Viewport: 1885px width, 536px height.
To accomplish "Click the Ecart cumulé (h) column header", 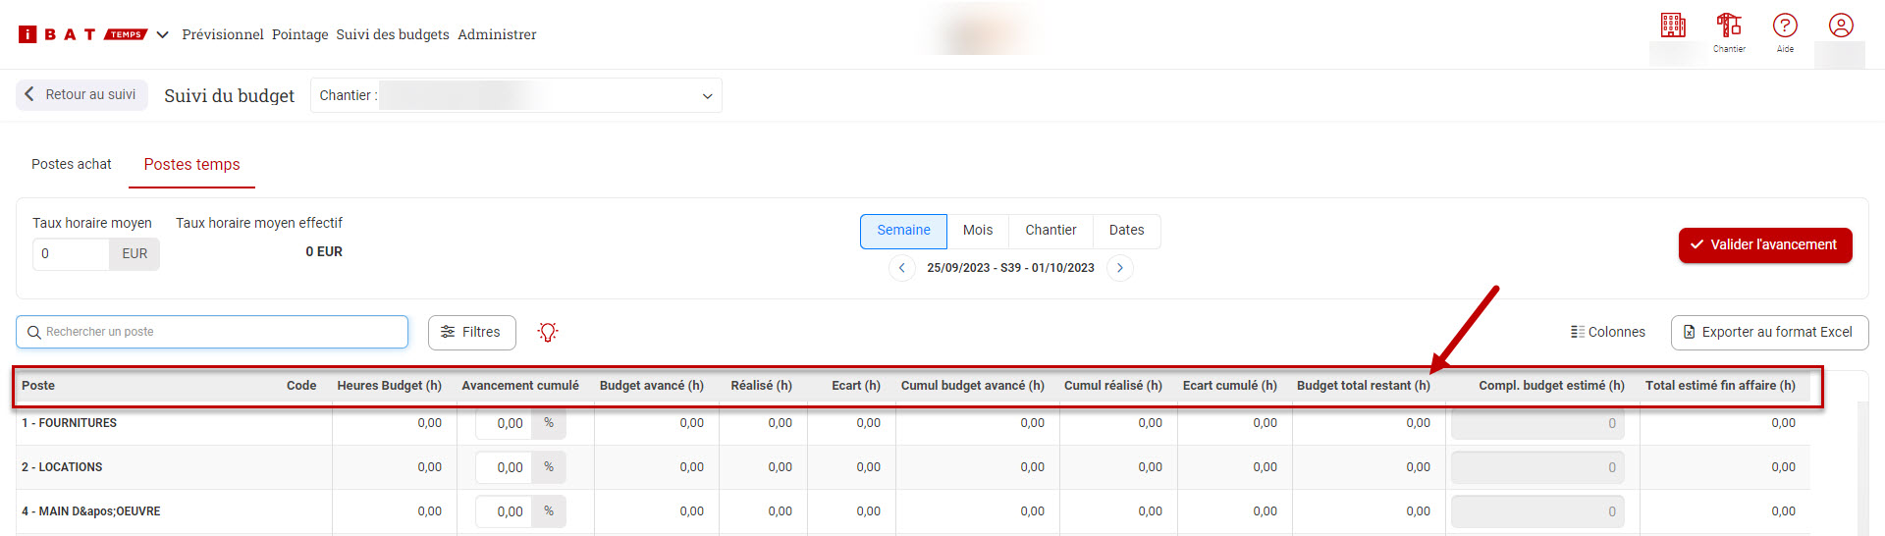I will tap(1230, 386).
